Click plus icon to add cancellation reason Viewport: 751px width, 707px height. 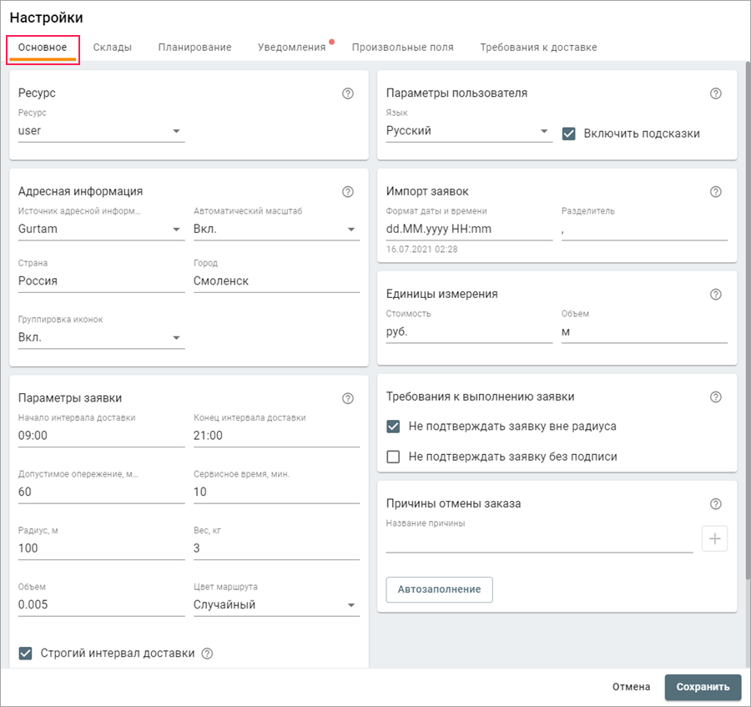pyautogui.click(x=714, y=539)
